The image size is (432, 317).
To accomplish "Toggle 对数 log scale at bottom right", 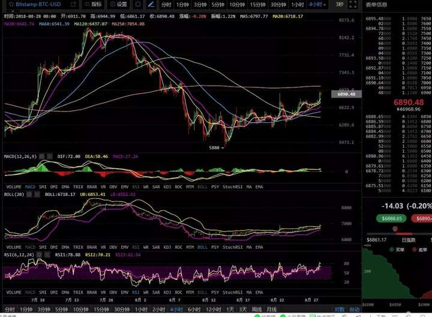I will [x=340, y=309].
